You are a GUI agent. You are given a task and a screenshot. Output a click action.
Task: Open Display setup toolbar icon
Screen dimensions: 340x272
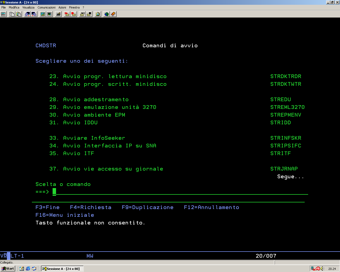point(42,14)
